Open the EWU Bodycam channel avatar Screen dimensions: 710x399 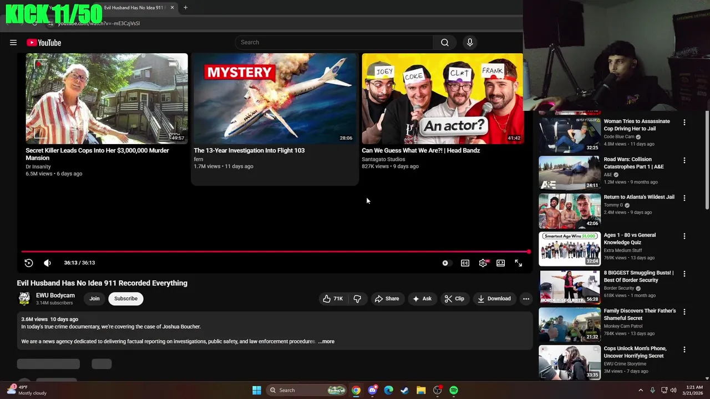point(24,299)
